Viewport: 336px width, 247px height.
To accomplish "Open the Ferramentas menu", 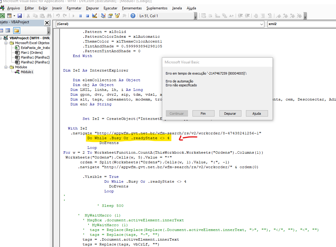I will [x=132, y=8].
